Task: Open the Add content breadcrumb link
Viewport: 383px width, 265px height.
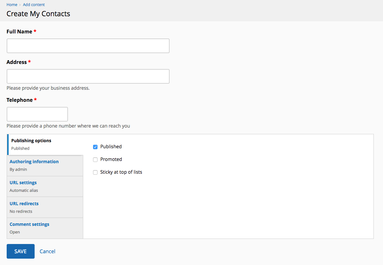Action: tap(34, 5)
